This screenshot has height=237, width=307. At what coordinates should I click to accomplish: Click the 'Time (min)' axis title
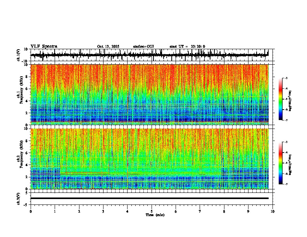click(155, 215)
